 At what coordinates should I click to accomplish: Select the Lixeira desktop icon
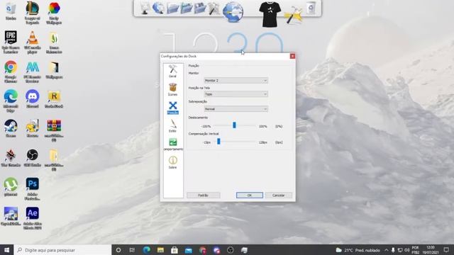click(x=11, y=11)
